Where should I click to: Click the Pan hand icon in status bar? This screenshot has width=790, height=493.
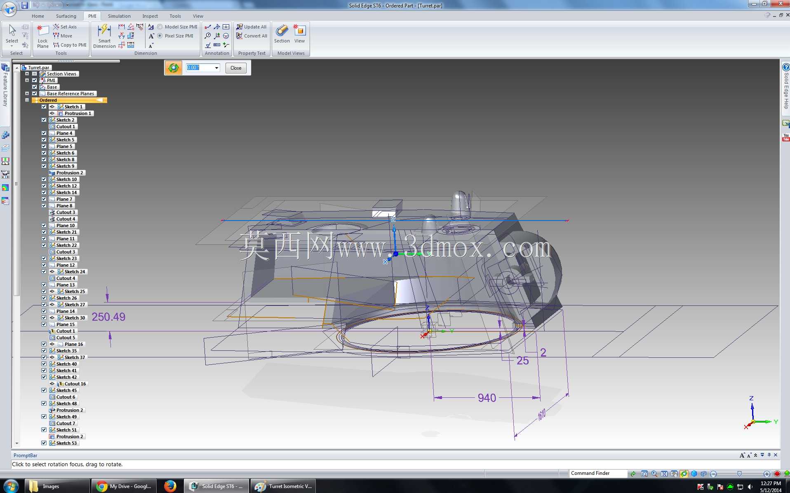pos(674,474)
